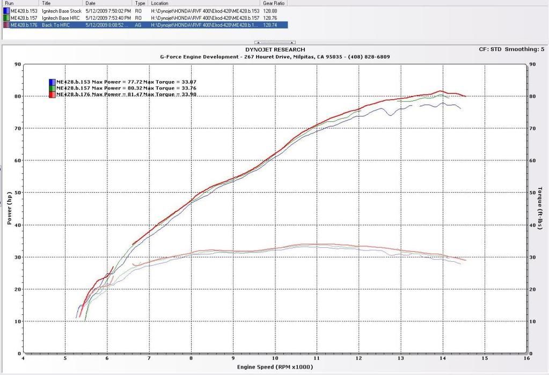Viewport: 549px width, 375px height.
Task: Click the Type column header
Action: click(x=141, y=3)
